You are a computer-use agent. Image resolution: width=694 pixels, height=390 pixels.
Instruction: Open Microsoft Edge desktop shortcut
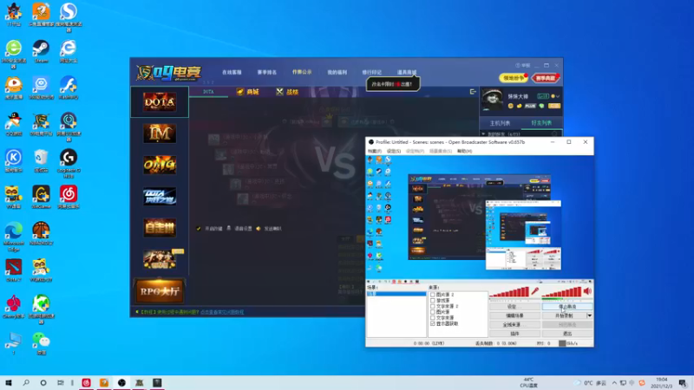click(14, 237)
